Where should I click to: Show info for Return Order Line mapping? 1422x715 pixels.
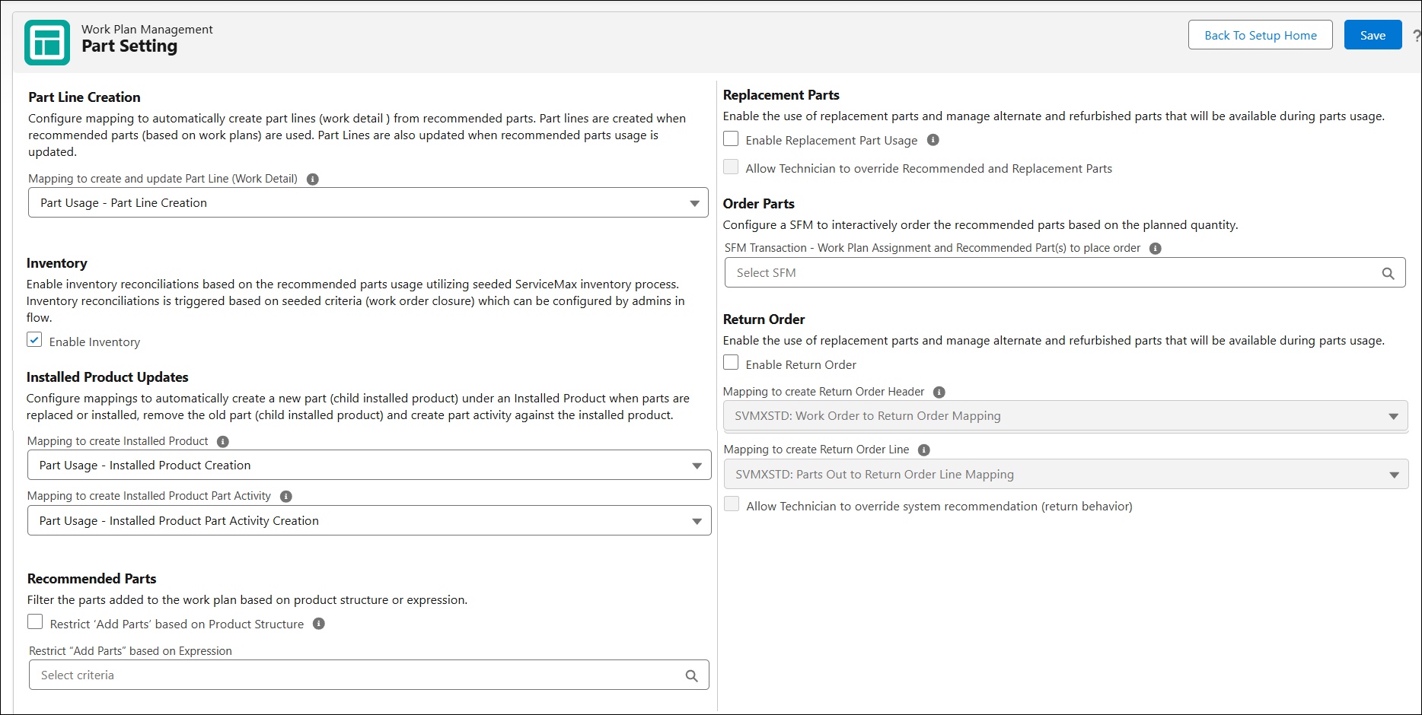click(924, 450)
